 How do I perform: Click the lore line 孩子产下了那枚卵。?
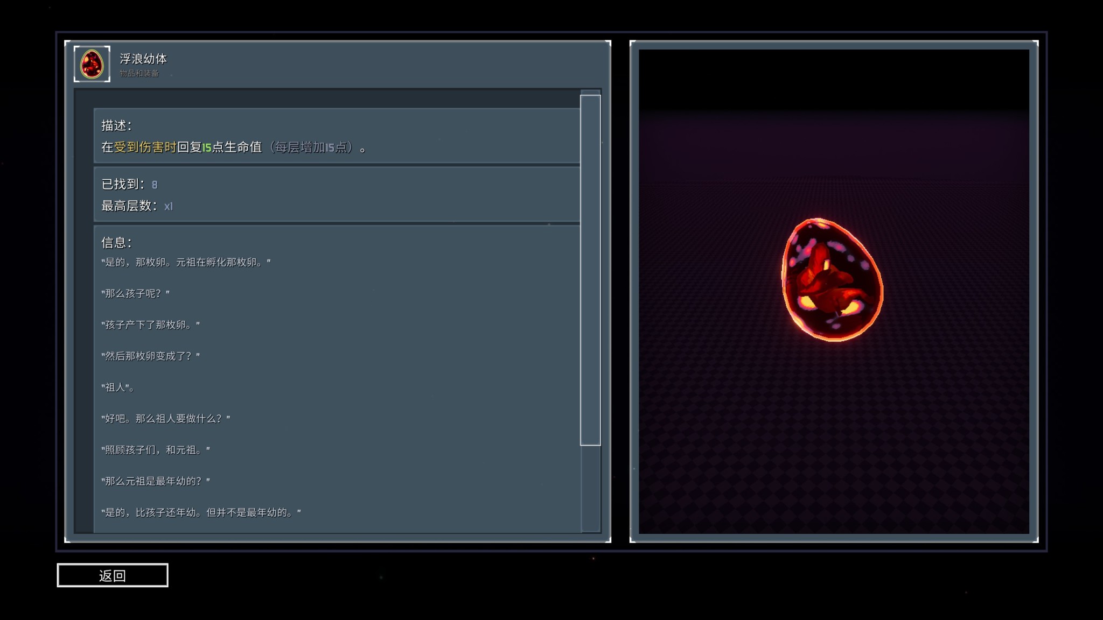coord(150,325)
